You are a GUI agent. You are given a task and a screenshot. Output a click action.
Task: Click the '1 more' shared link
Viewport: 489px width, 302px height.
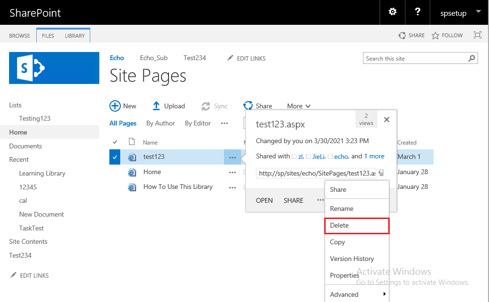click(374, 156)
